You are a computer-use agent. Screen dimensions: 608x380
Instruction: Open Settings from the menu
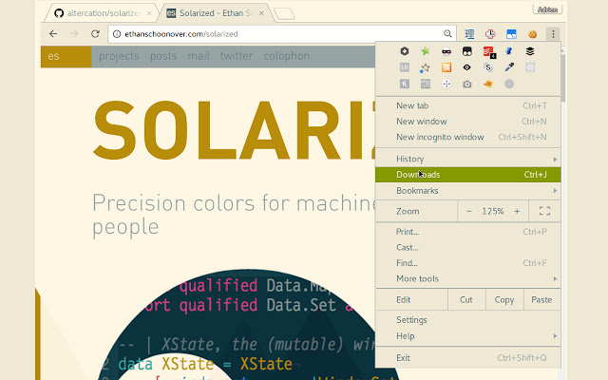(468, 320)
